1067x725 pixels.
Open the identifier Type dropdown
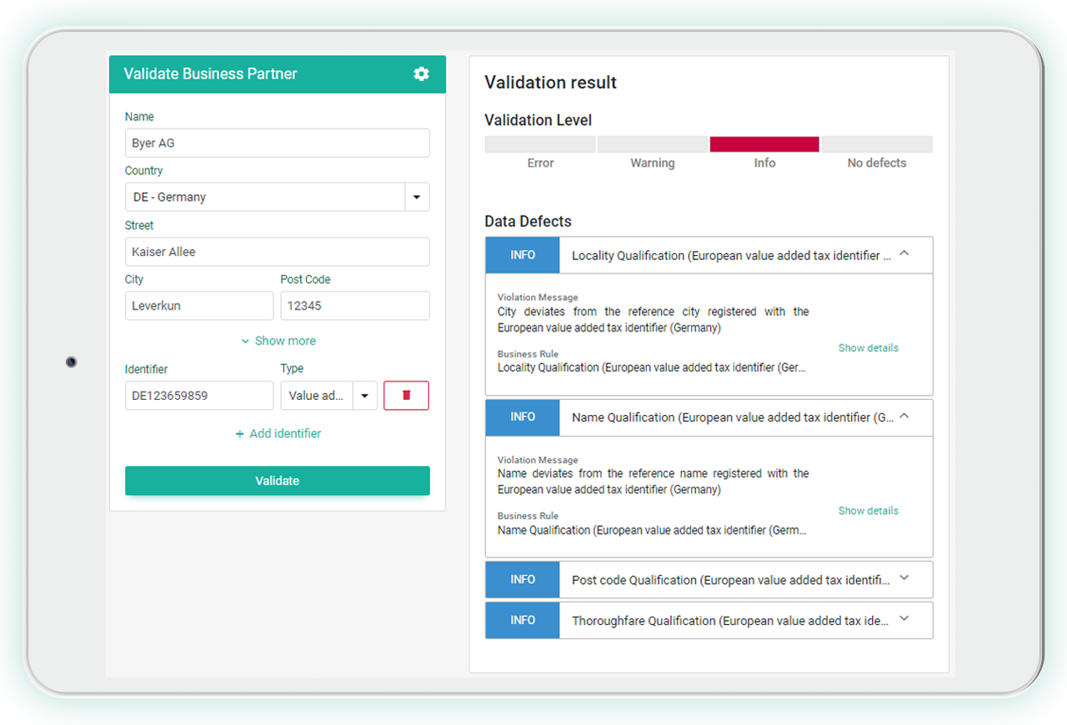click(x=364, y=395)
